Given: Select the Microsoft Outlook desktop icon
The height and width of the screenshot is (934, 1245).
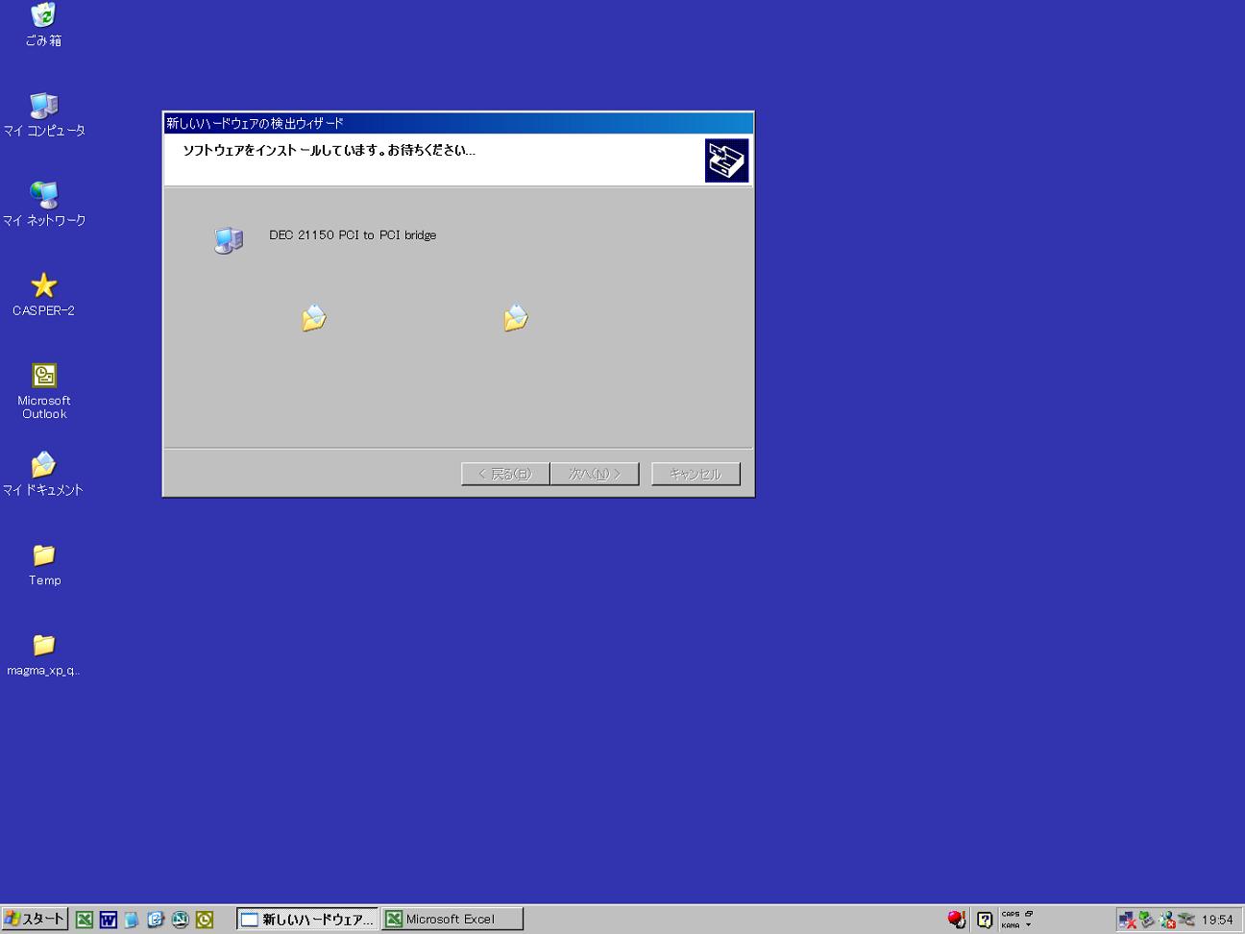Looking at the screenshot, I should [43, 391].
